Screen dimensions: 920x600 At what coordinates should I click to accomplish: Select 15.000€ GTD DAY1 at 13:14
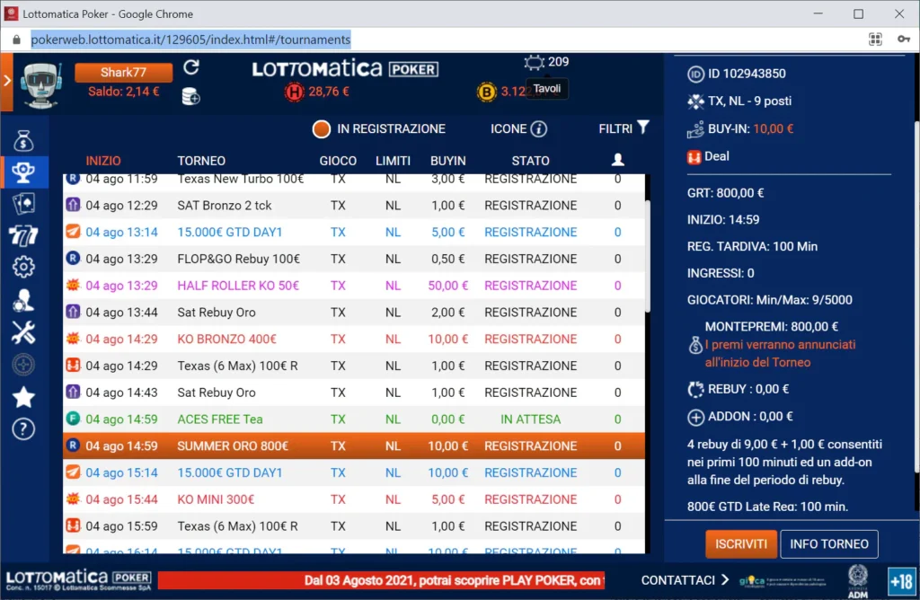[x=354, y=233]
